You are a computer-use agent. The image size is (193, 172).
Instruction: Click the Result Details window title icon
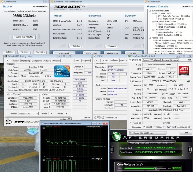coord(146,2)
